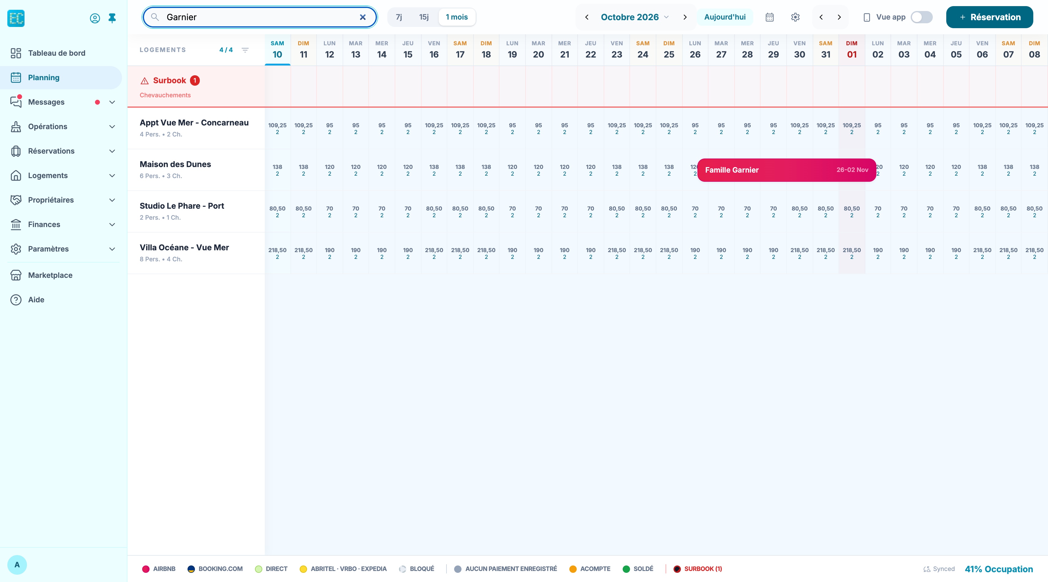Open the user profile icon

coord(95,18)
